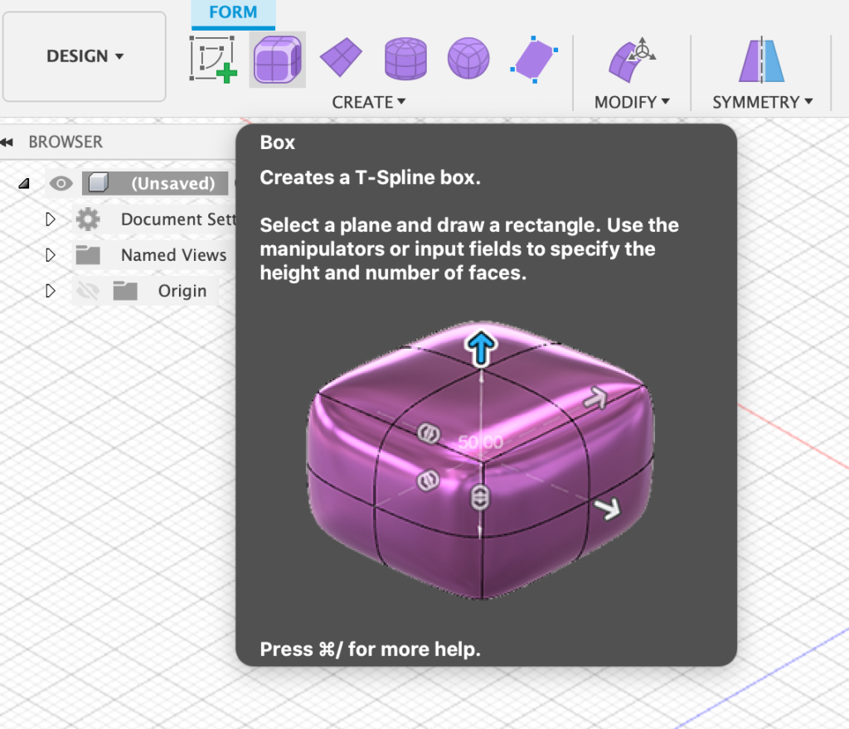Select the T-Spline Plane tool
Image resolution: width=849 pixels, height=729 pixels.
point(341,57)
